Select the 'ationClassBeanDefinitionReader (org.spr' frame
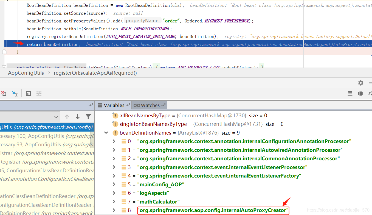372x215 pixels. coord(47,196)
